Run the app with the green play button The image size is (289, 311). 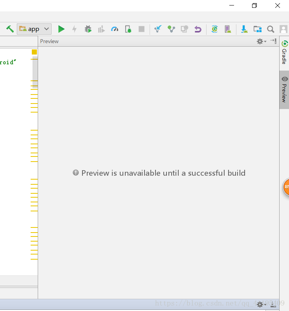(x=61, y=29)
